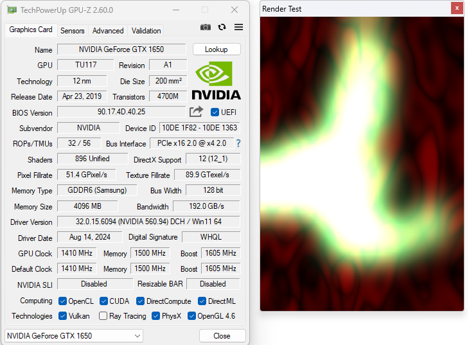Open the GPU selection dropdown

(x=74, y=336)
